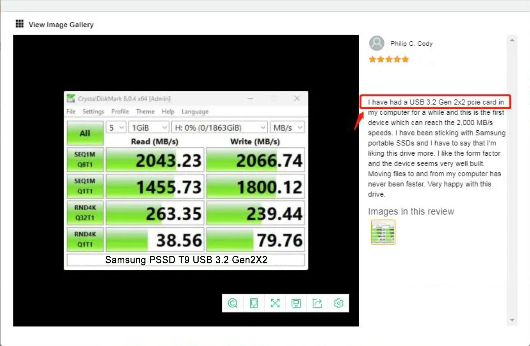Expand the MB/s unit dropdown
Viewport: 530px width, 346px height.
[x=287, y=128]
